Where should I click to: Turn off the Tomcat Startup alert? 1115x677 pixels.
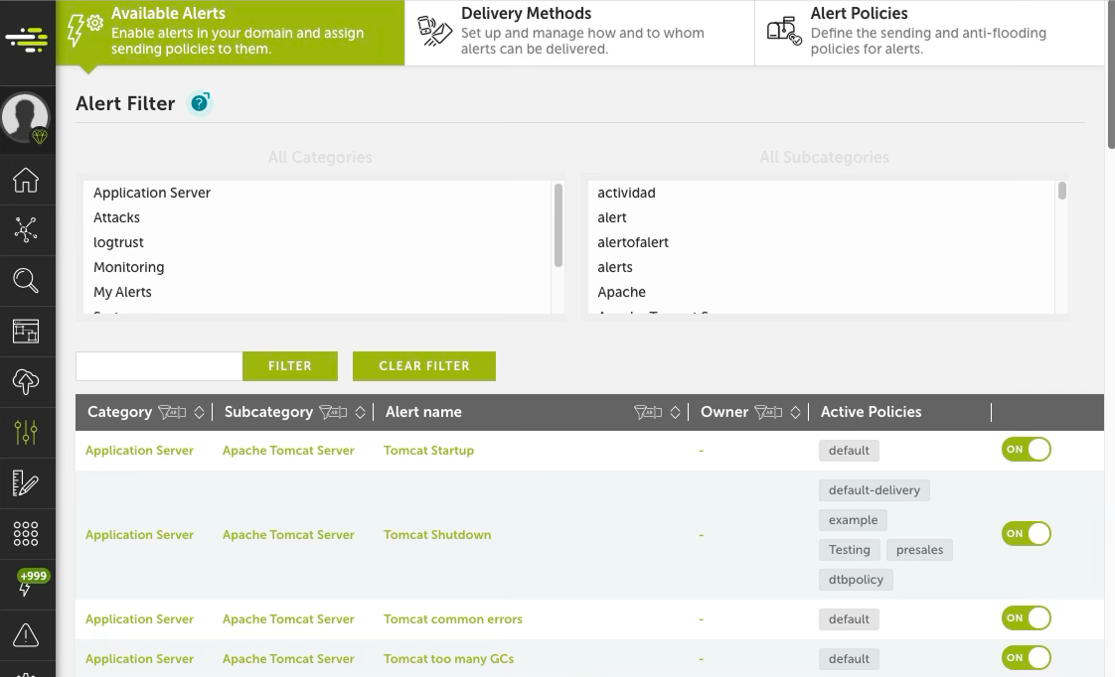[x=1026, y=449]
